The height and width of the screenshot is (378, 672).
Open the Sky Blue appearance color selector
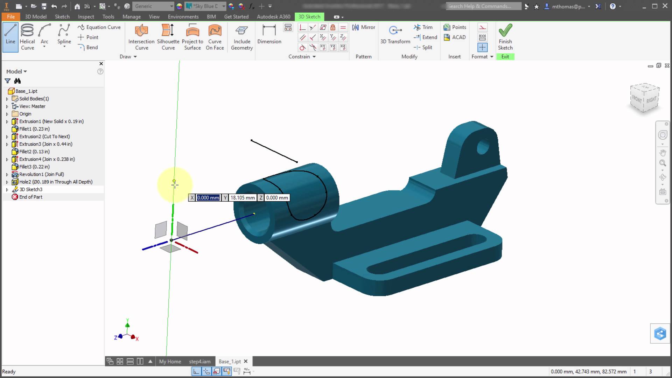pos(223,6)
